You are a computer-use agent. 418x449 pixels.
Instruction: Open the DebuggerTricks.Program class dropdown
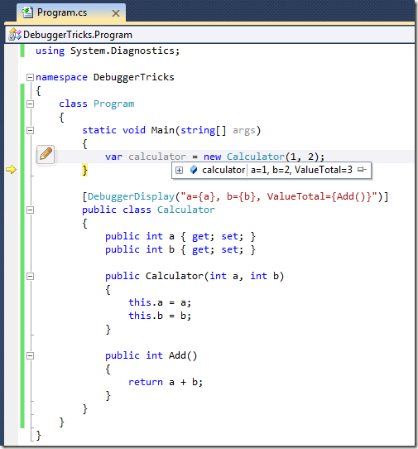[209, 35]
